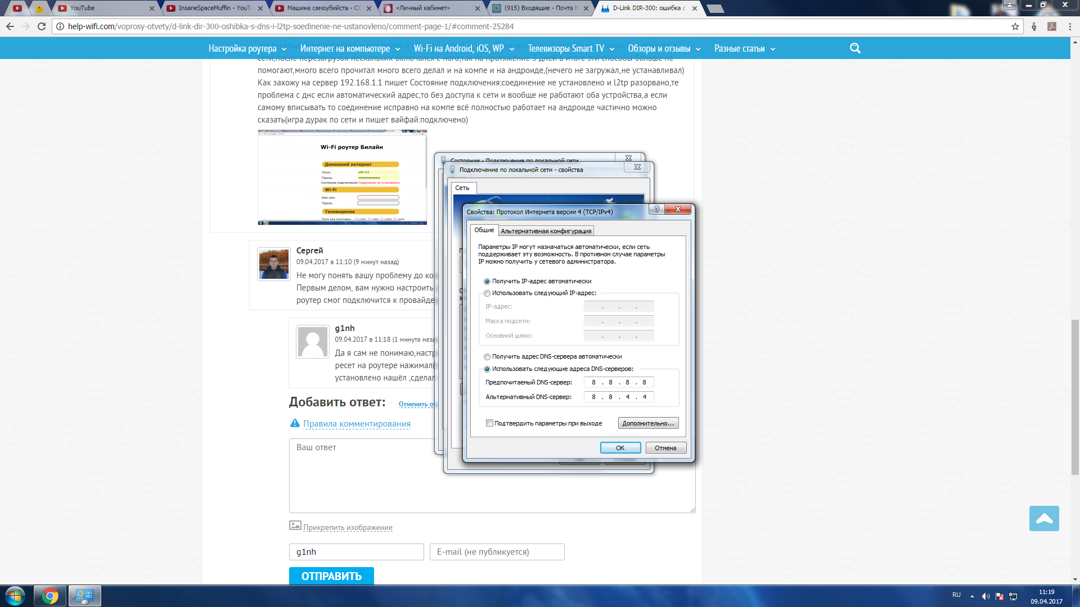Reload the current page
The width and height of the screenshot is (1080, 607).
point(42,26)
